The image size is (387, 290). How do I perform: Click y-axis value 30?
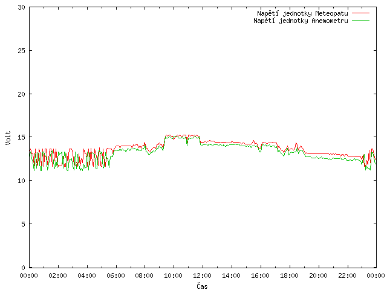[x=22, y=7]
